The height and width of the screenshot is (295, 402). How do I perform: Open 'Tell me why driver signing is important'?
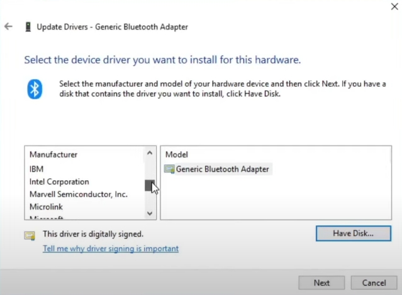coord(110,249)
